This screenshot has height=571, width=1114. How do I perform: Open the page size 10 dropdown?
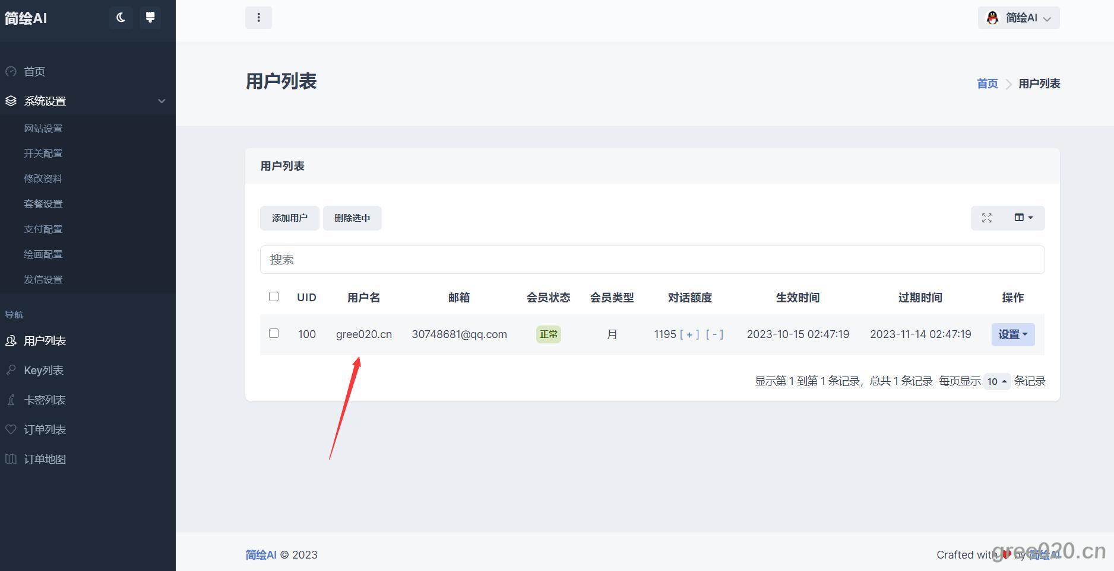[997, 381]
